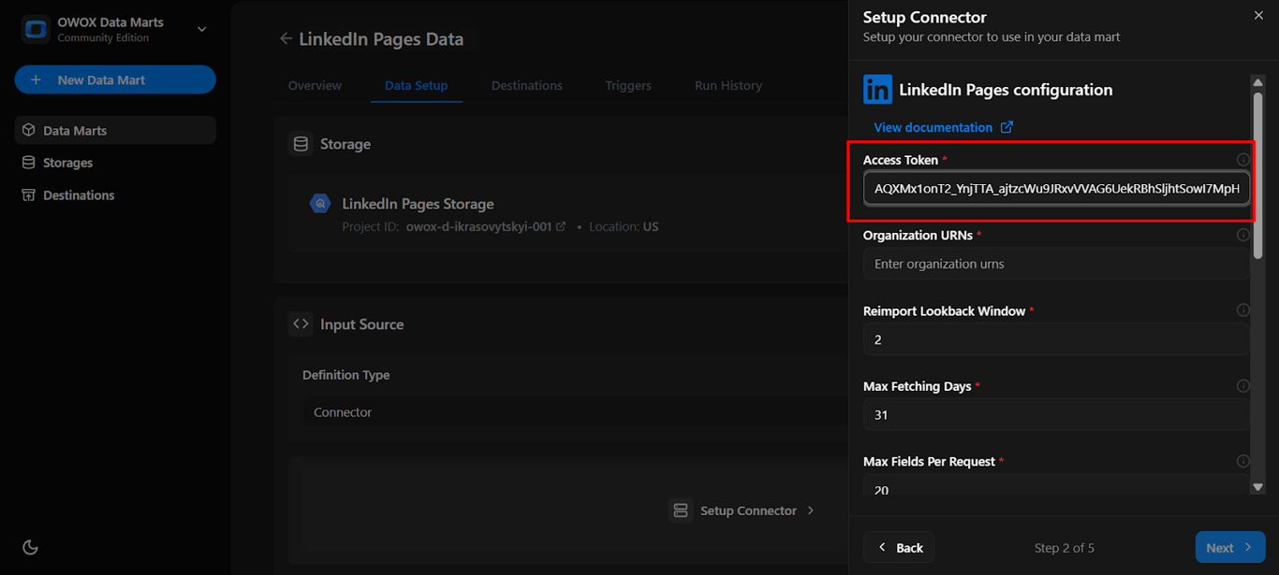Click external link icon beside View documentation
This screenshot has width=1279, height=575.
[x=1007, y=127]
